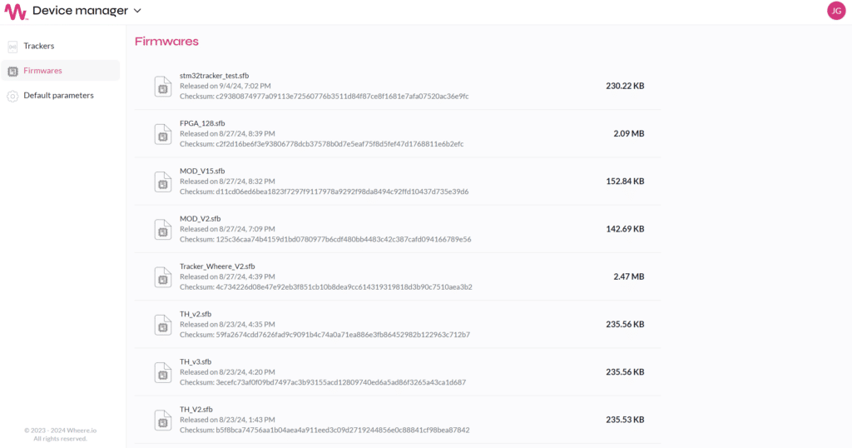Screen dimensions: 852x448
Task: Click Released on 8/23/24, 4:20 PM
Action: [227, 372]
